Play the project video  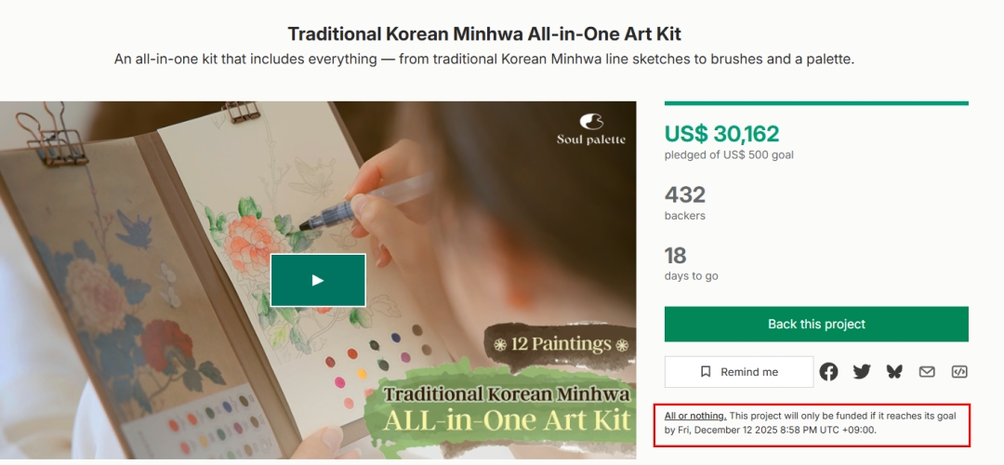[x=318, y=280]
